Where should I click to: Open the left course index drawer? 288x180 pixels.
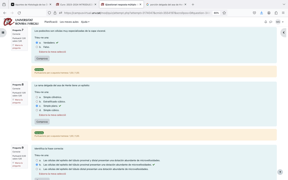point(3,33)
